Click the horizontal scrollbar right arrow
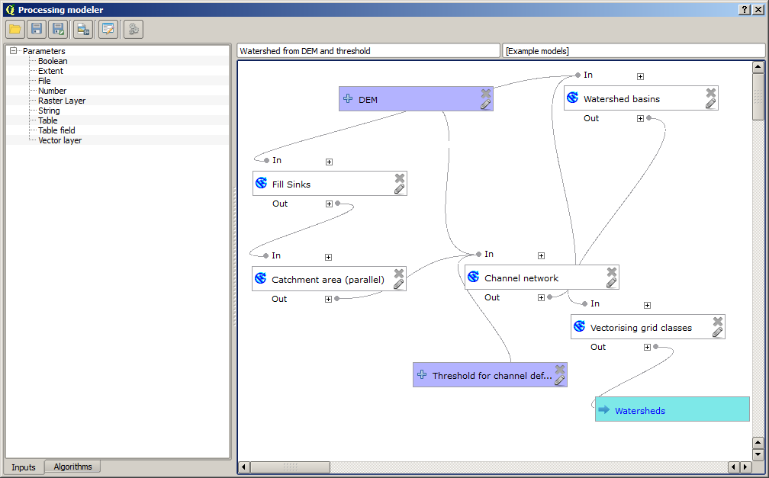Viewport: 769px width, 478px height. tap(745, 467)
